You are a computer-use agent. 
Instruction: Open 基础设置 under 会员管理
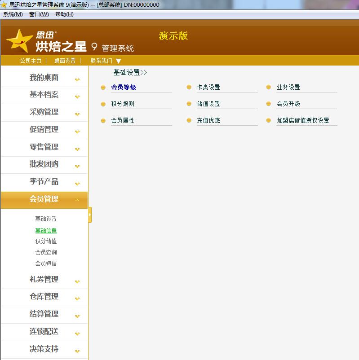(x=46, y=219)
